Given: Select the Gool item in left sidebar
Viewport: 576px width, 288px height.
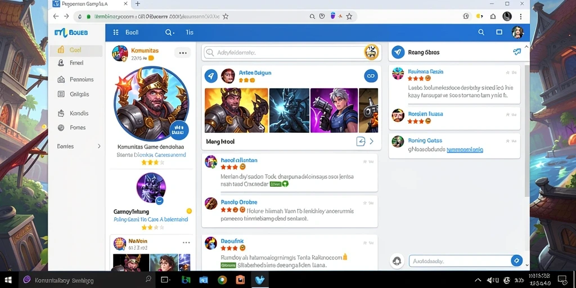Looking at the screenshot, I should [x=76, y=50].
